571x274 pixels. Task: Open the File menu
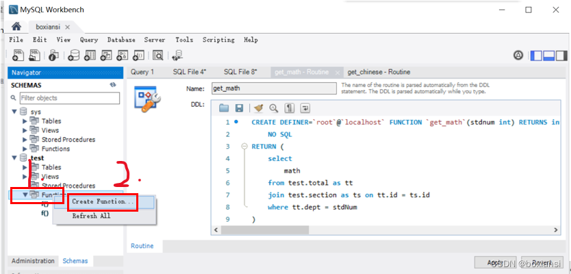tap(16, 40)
